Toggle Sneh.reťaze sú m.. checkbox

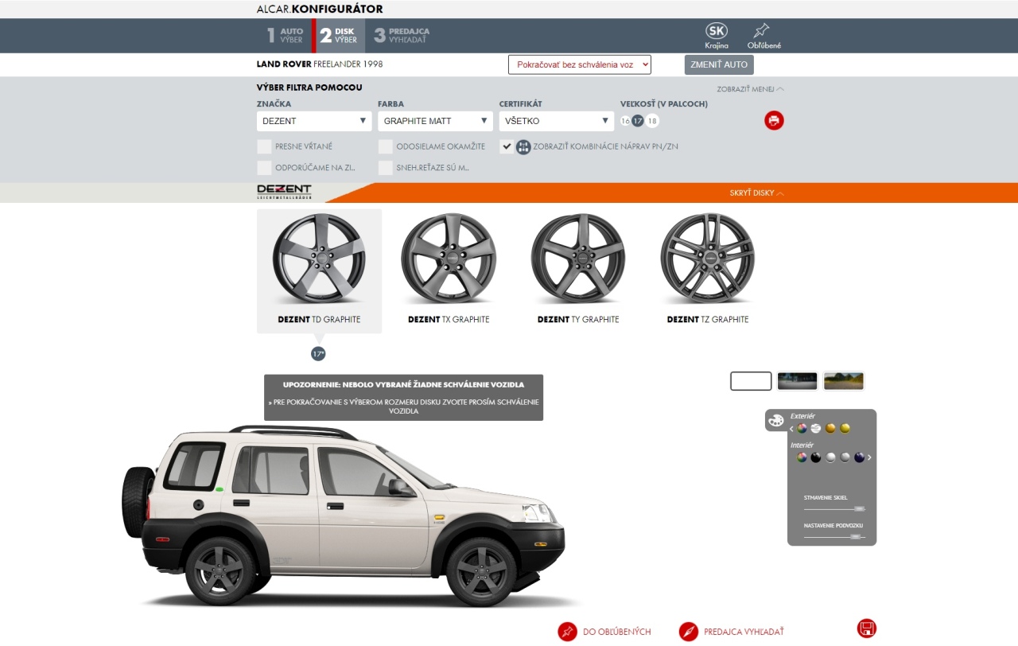point(386,168)
